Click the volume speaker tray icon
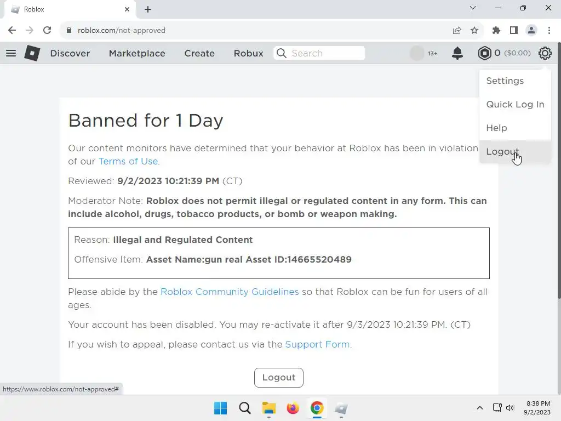 click(x=510, y=408)
